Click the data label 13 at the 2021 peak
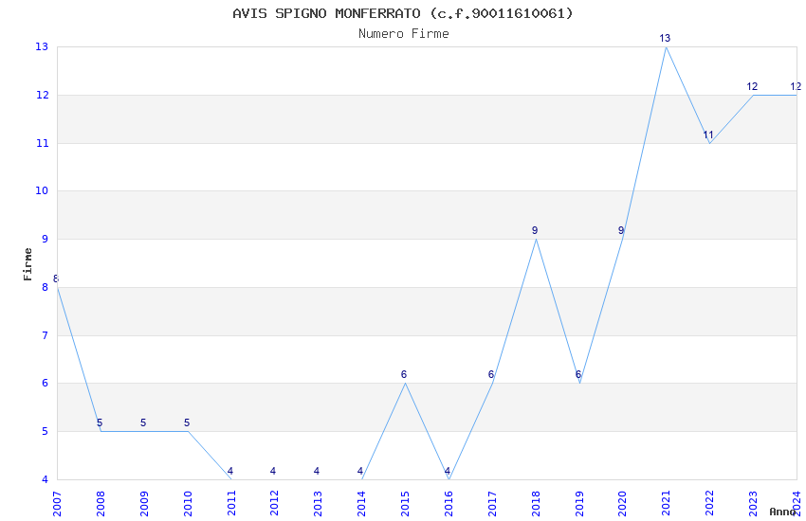806x521 pixels. (665, 38)
